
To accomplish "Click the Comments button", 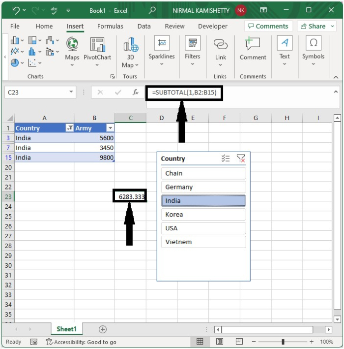I will point(268,26).
